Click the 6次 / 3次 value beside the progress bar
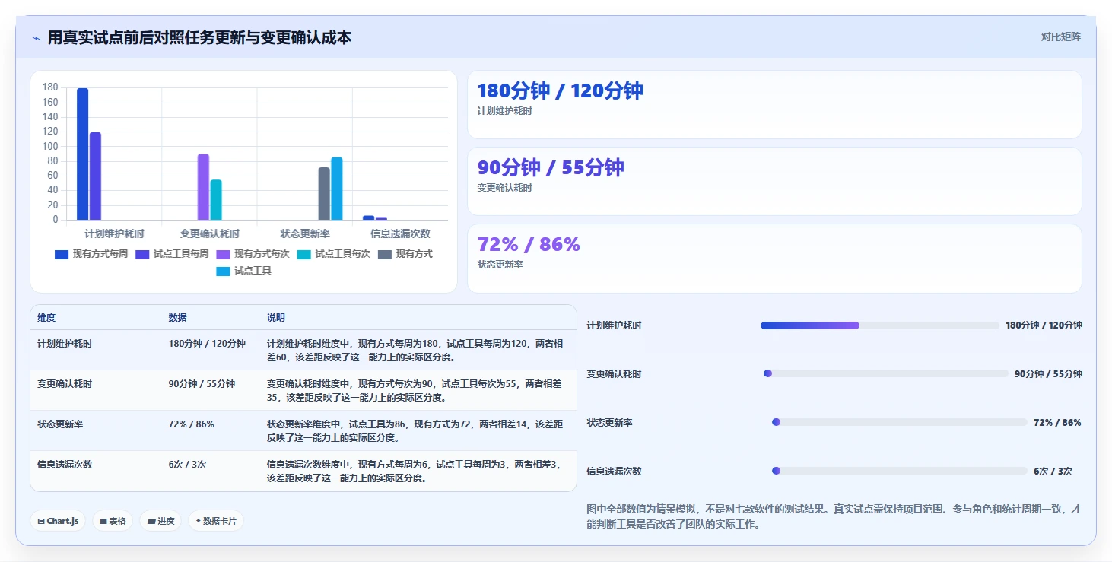 point(1053,472)
